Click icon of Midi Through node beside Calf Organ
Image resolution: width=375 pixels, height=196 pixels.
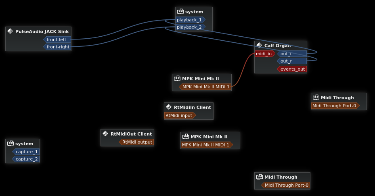(316, 97)
